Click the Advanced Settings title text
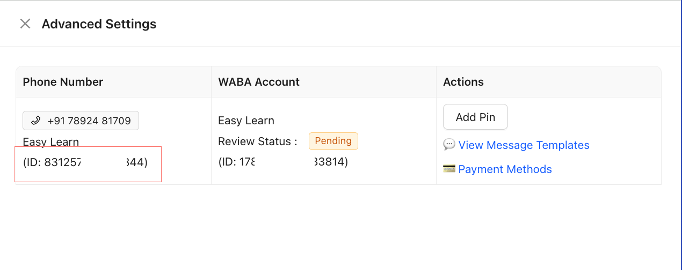The height and width of the screenshot is (270, 682). click(x=99, y=24)
